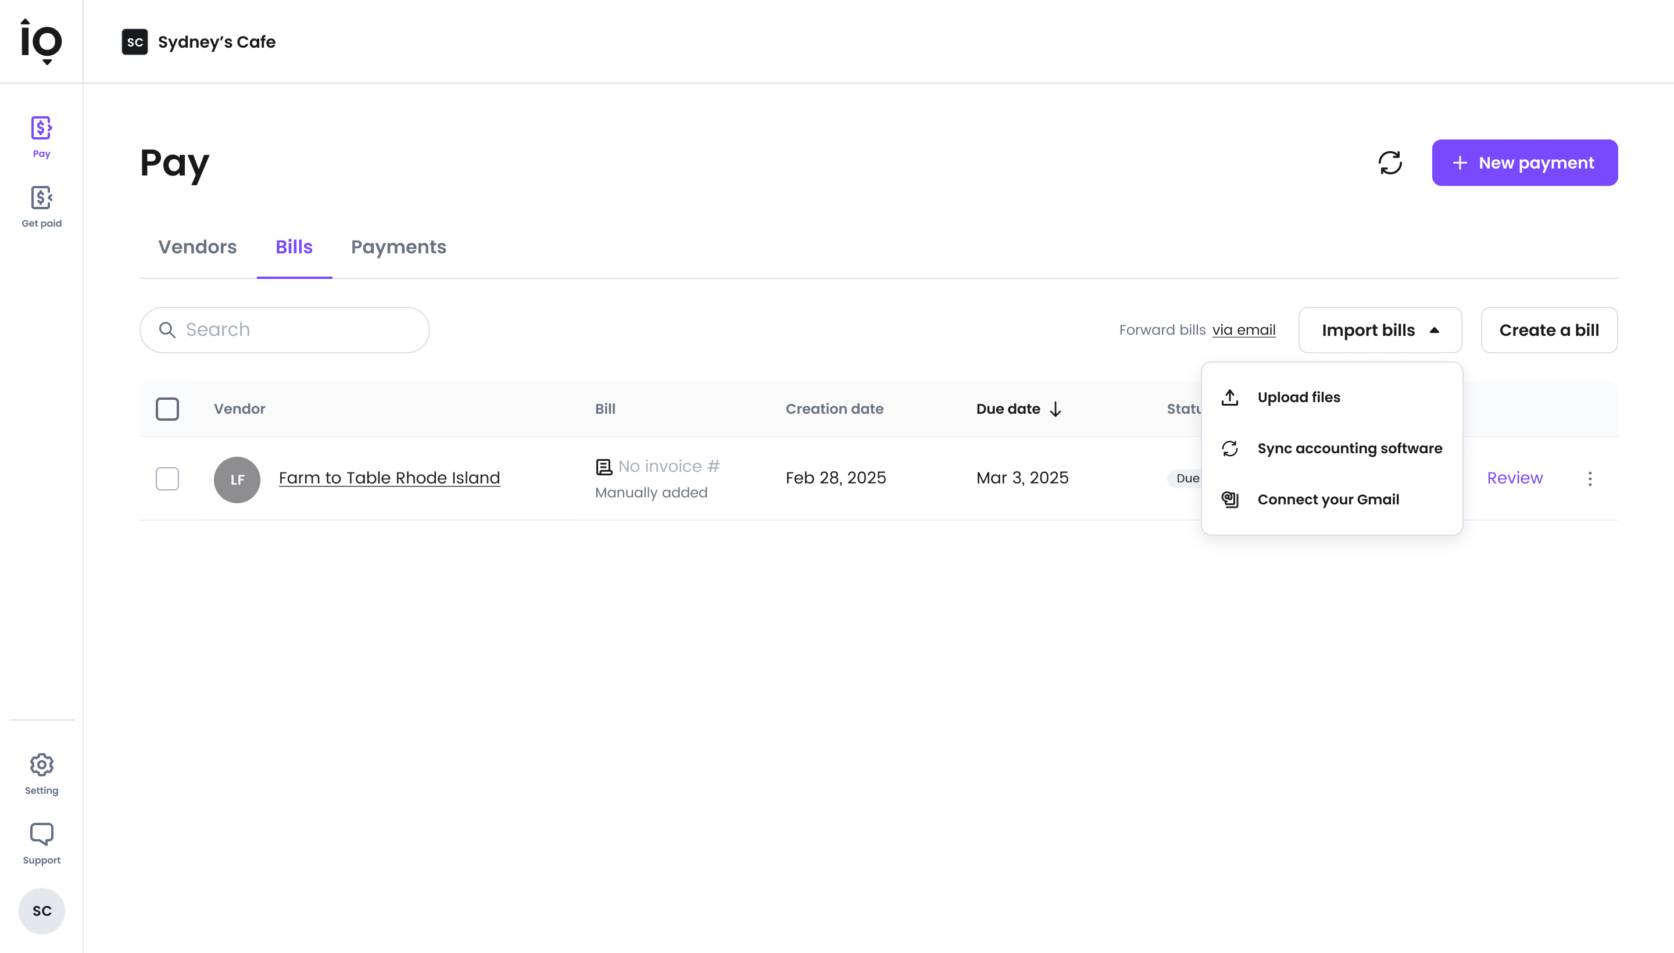Screen dimensions: 1674x953
Task: Sort by the Due date column arrow
Action: (x=1055, y=409)
